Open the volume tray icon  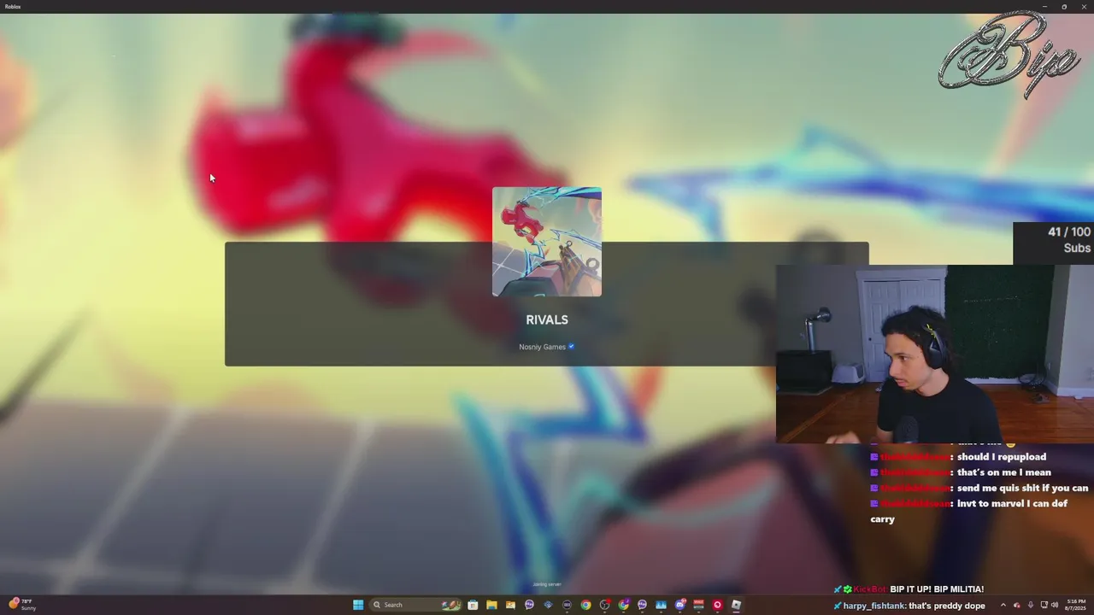point(1055,605)
